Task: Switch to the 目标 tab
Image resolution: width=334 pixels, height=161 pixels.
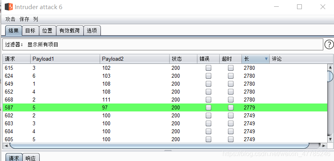Action: 31,31
